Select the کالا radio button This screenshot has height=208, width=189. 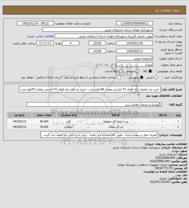150,71
